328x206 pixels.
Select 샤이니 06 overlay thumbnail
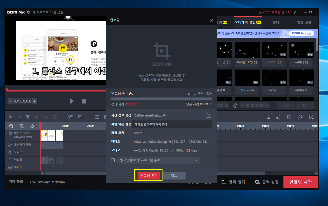coord(302,78)
